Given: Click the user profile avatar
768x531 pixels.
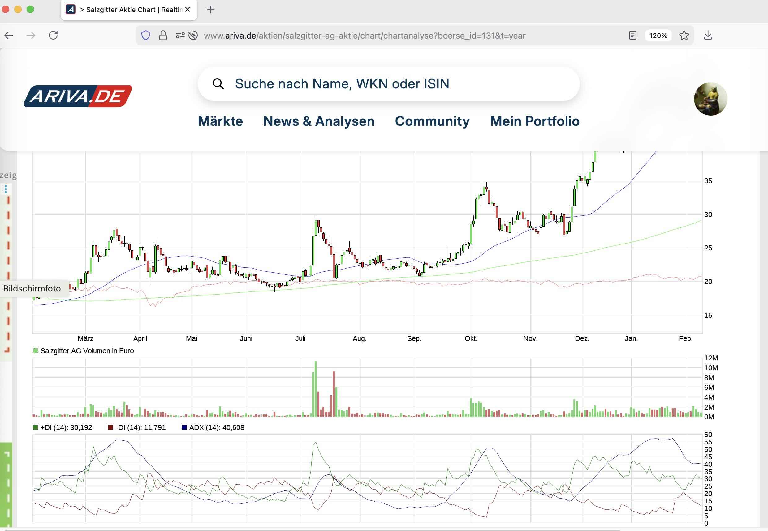Looking at the screenshot, I should 710,99.
